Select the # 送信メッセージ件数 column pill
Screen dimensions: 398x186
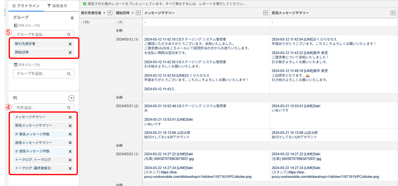tap(43, 151)
